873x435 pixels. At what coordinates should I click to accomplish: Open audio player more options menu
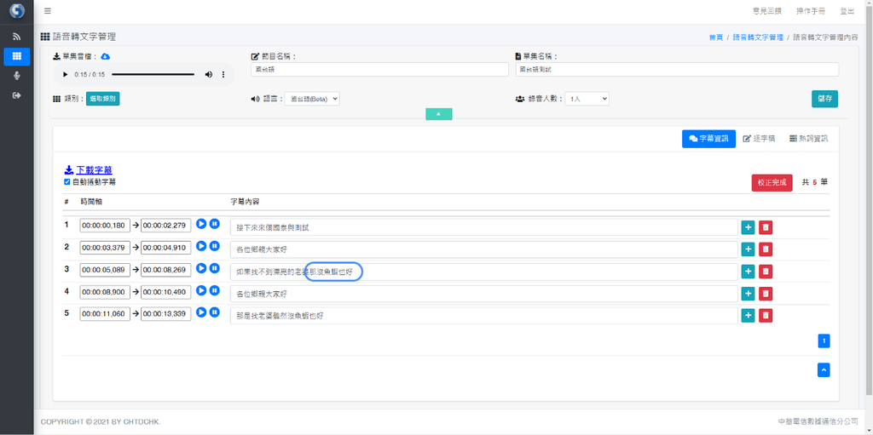tap(223, 75)
